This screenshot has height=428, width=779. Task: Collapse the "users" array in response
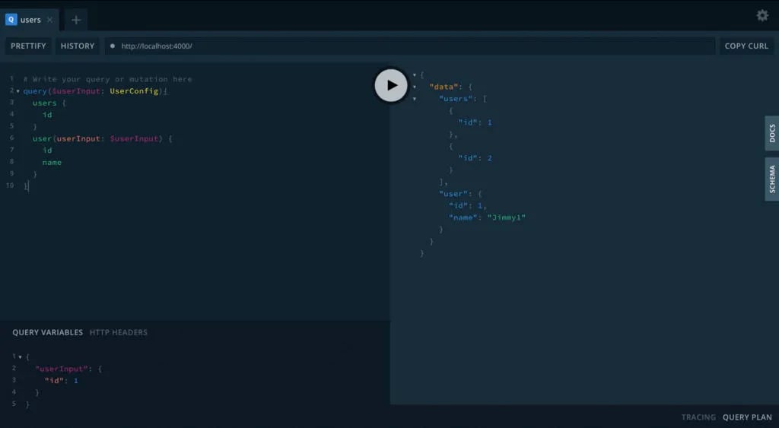(415, 99)
